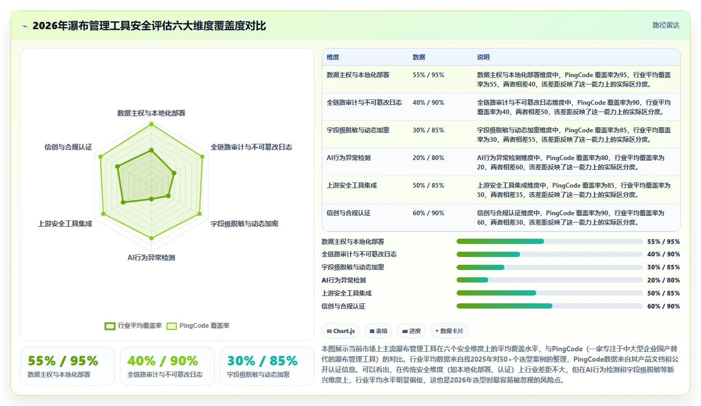The width and height of the screenshot is (701, 406).
Task: Click the 数据 column header
Action: click(x=419, y=57)
